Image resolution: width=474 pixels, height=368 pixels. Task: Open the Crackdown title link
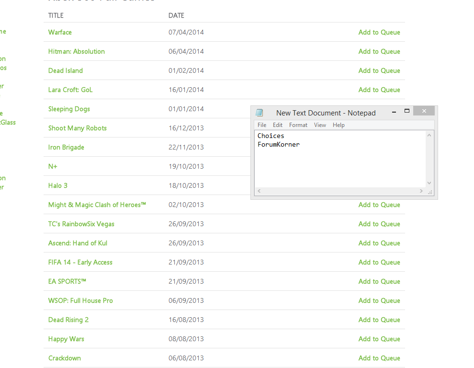coord(65,358)
